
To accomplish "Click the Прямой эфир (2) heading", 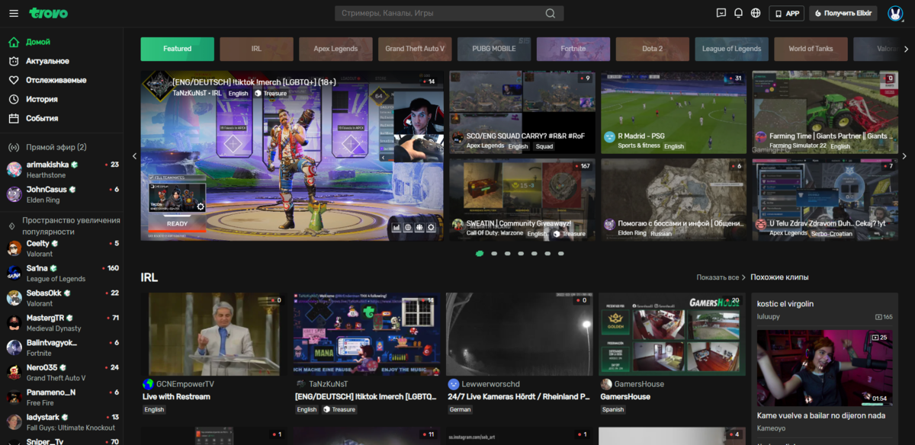I will click(x=56, y=147).
